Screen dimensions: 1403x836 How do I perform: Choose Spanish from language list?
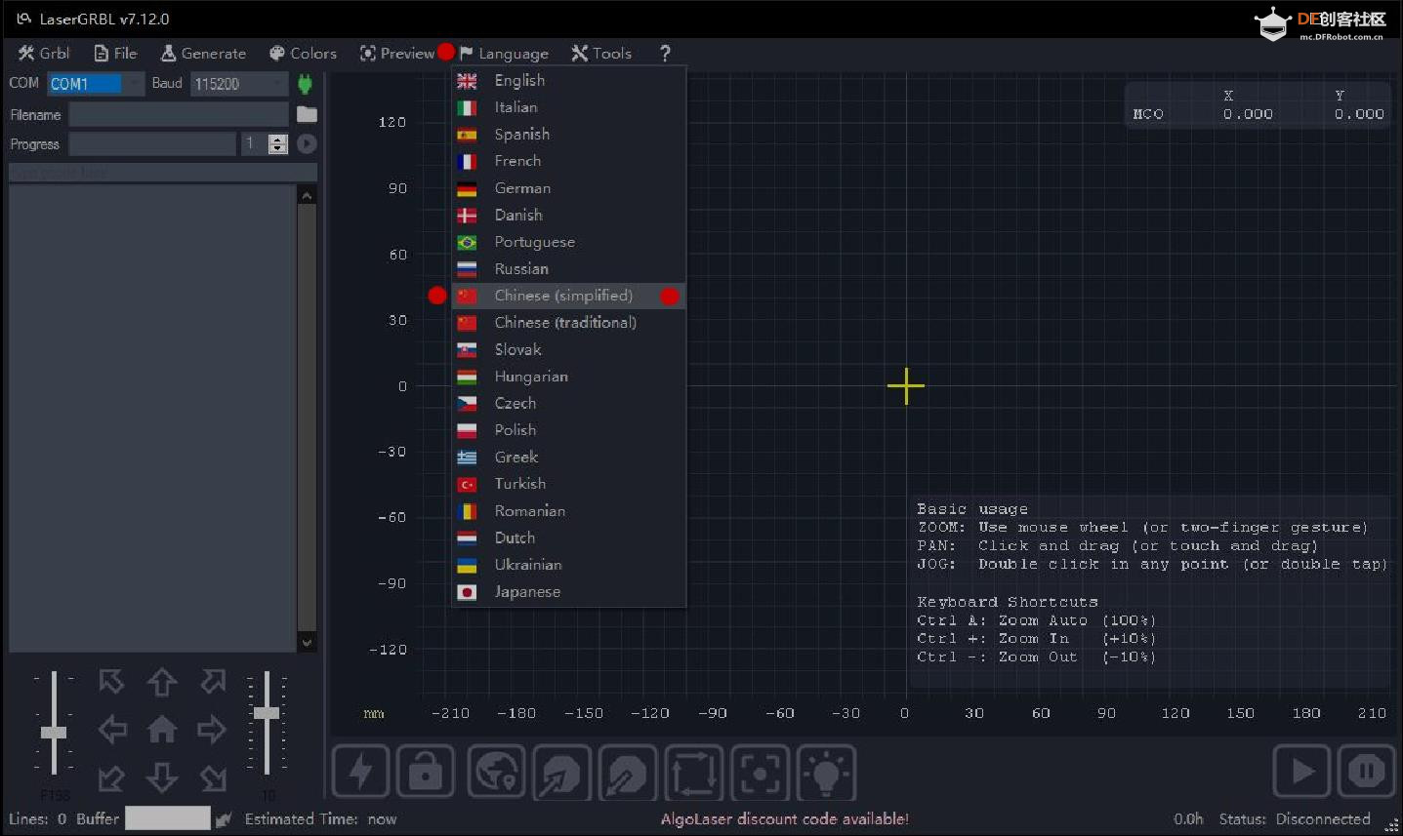click(x=569, y=134)
